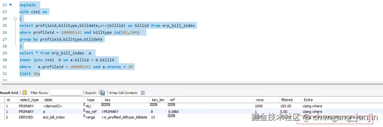Click the id column header

point(8,100)
